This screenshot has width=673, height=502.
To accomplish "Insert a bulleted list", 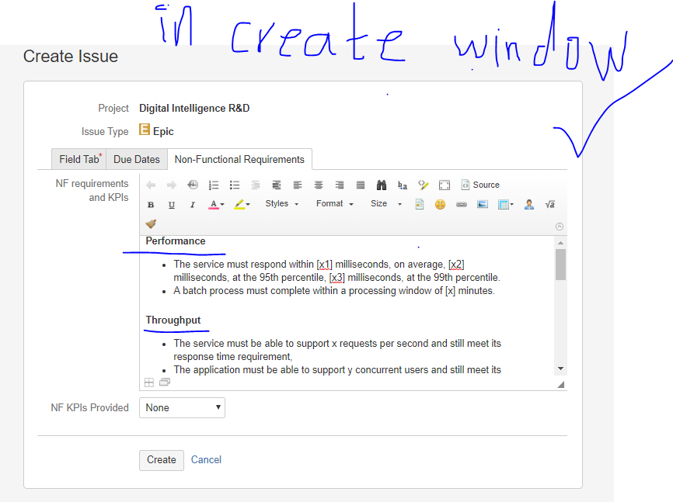I will point(234,185).
